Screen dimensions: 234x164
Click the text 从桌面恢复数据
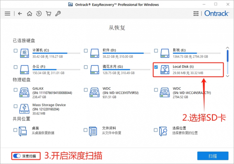(43, 133)
